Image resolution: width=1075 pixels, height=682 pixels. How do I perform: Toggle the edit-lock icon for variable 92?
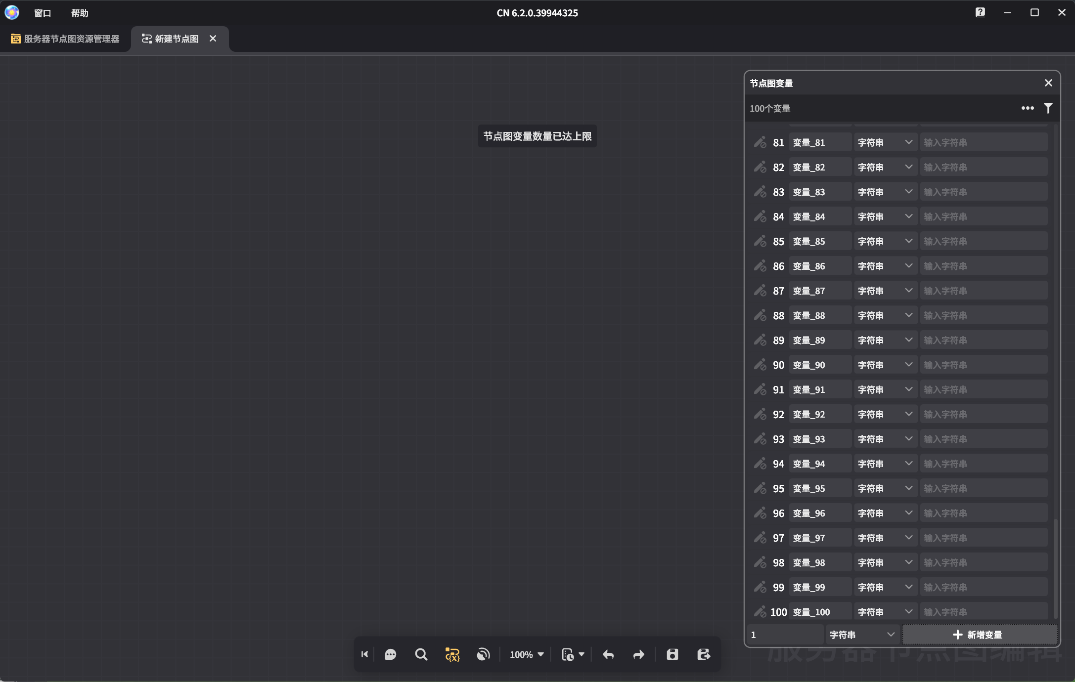pos(760,414)
